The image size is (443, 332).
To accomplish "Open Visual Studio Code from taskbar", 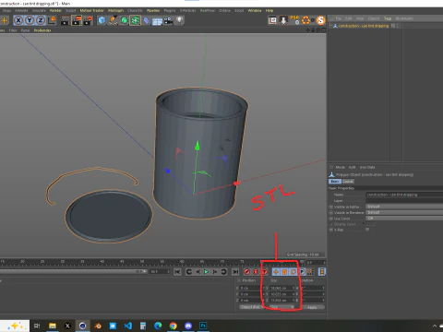I will (128, 326).
